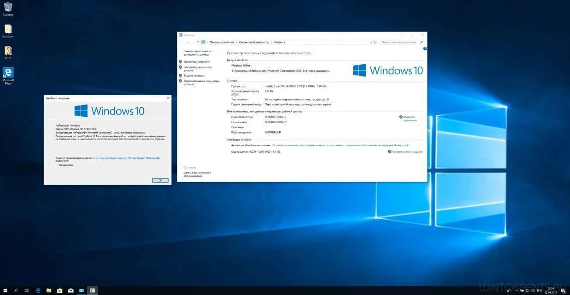Open Microsoft software license terms link
Image resolution: width=570 pixels, height=295 pixels.
(341, 145)
